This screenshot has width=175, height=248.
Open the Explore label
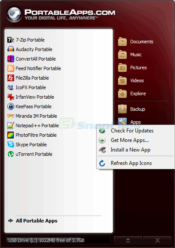pyautogui.click(x=138, y=93)
